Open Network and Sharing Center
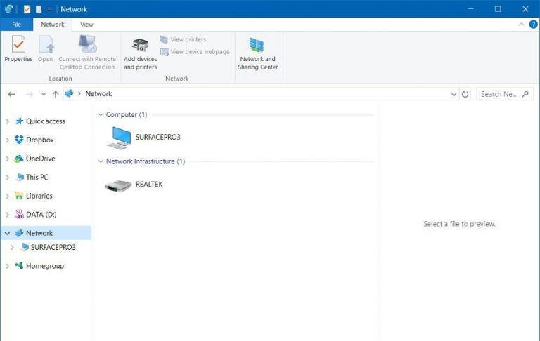540x341 pixels. [x=257, y=53]
